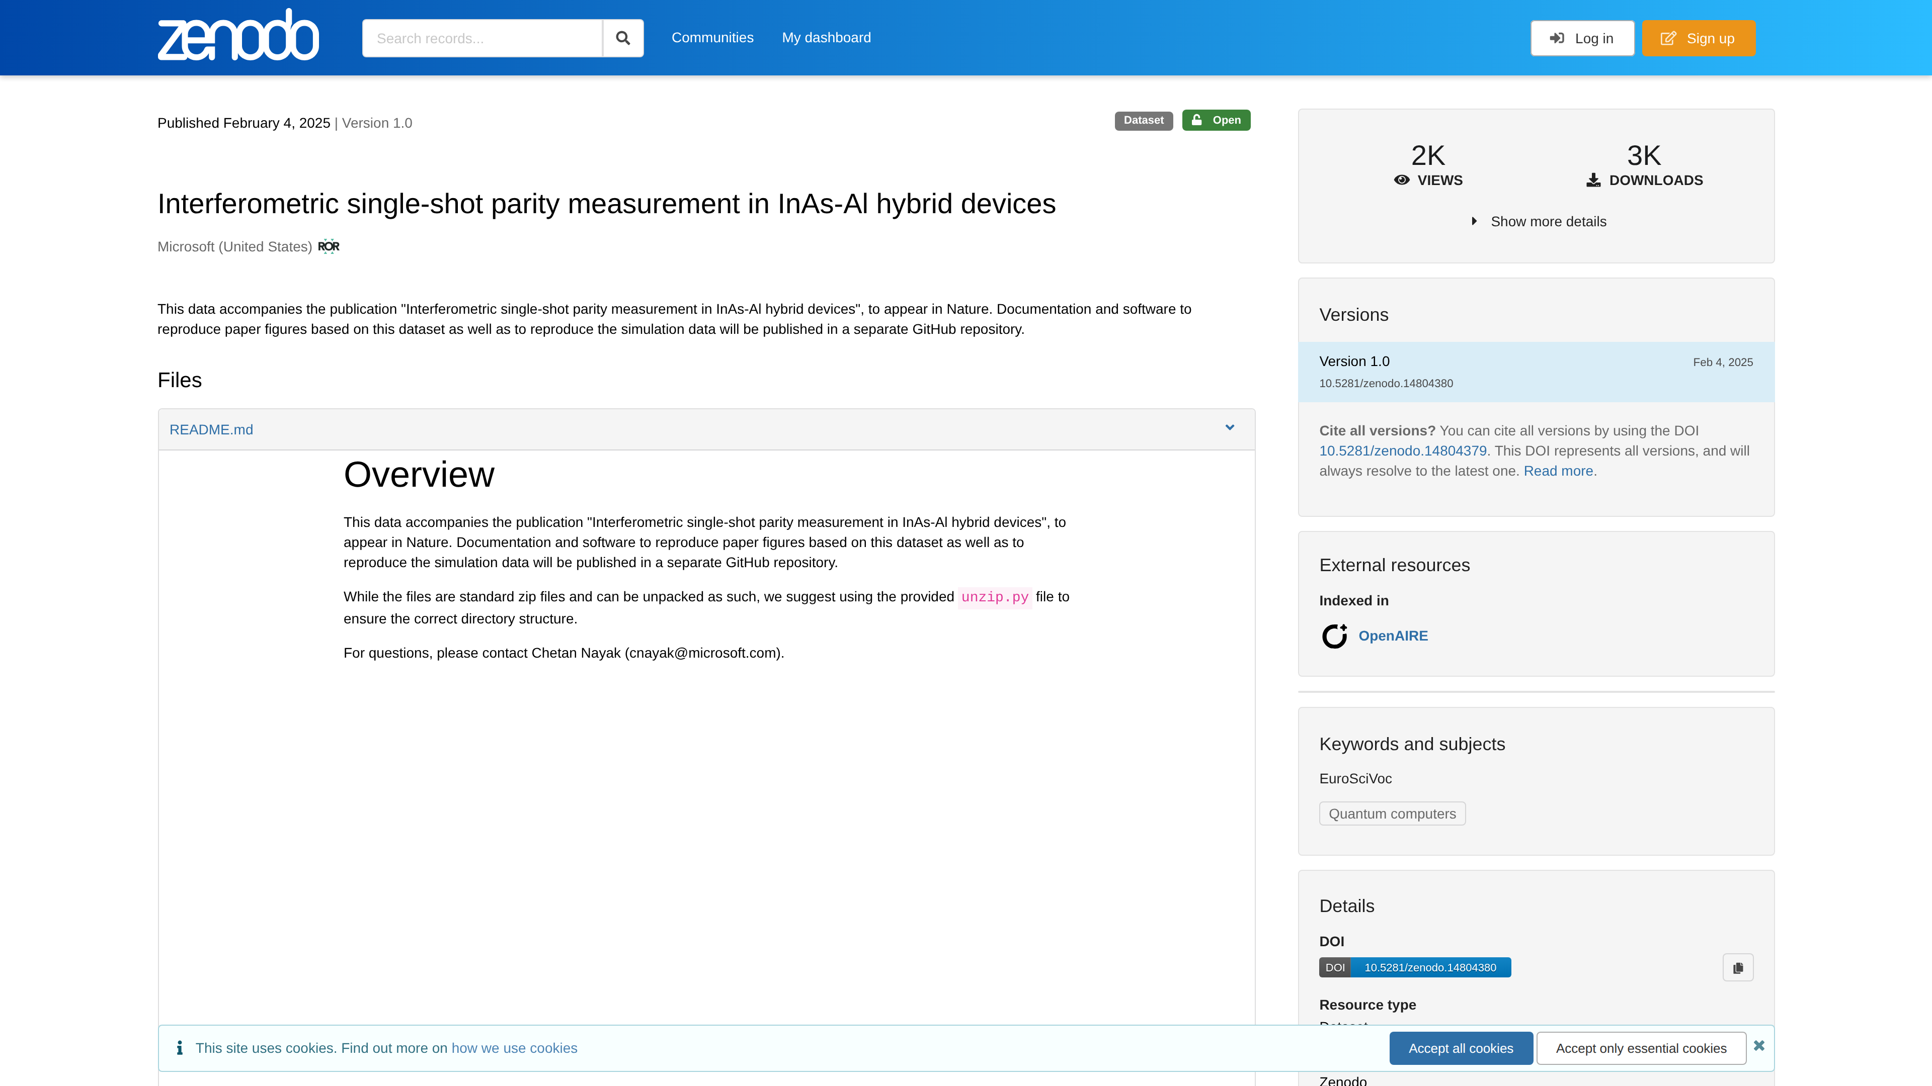Click the Overview heading in README
1932x1086 pixels.
(x=419, y=475)
